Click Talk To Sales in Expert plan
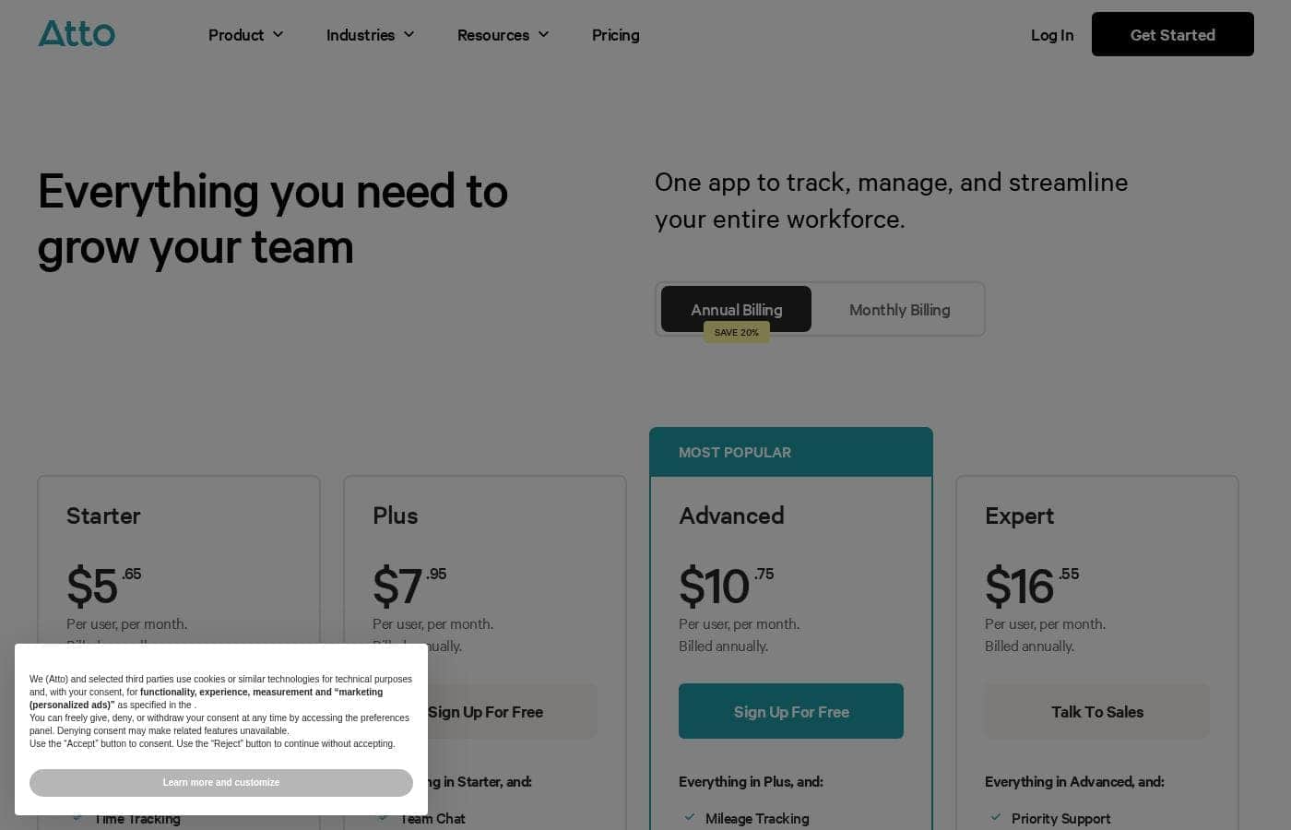 (1097, 711)
